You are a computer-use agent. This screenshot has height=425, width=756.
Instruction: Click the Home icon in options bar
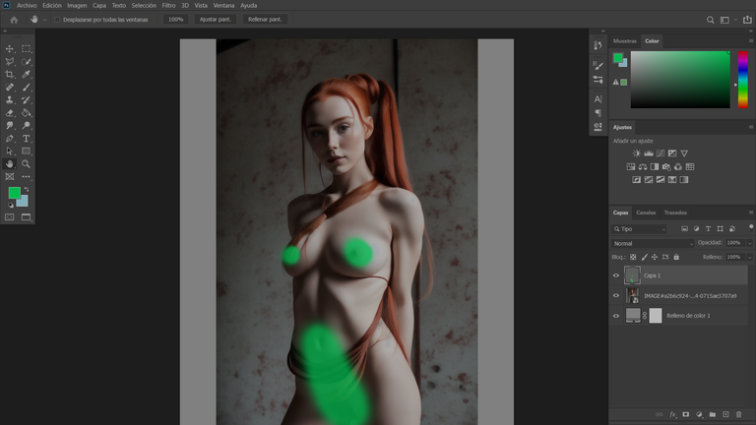coord(14,20)
